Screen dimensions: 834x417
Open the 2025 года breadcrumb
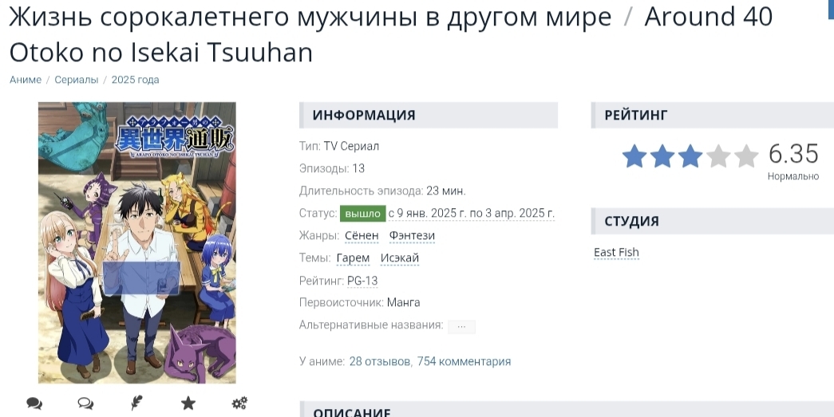tap(135, 80)
